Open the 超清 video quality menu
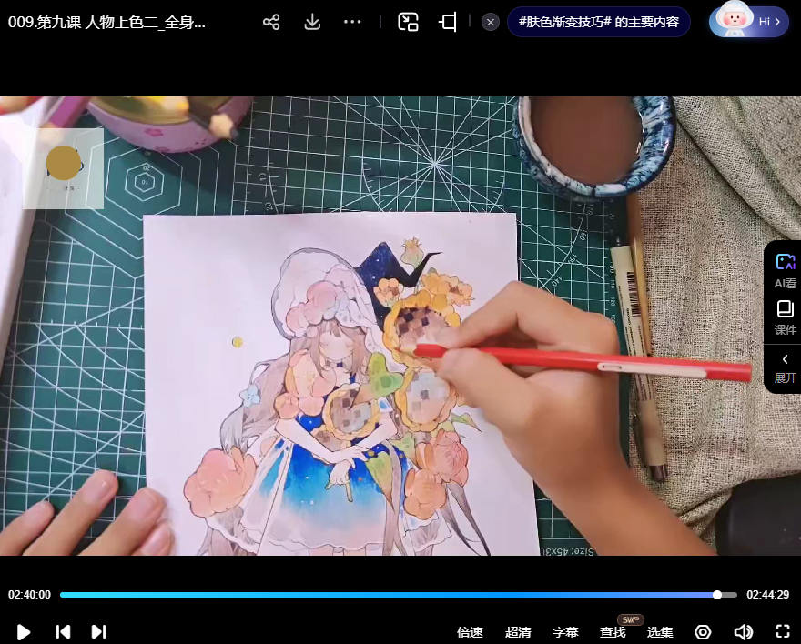Screen dimensions: 801x644 518,632
